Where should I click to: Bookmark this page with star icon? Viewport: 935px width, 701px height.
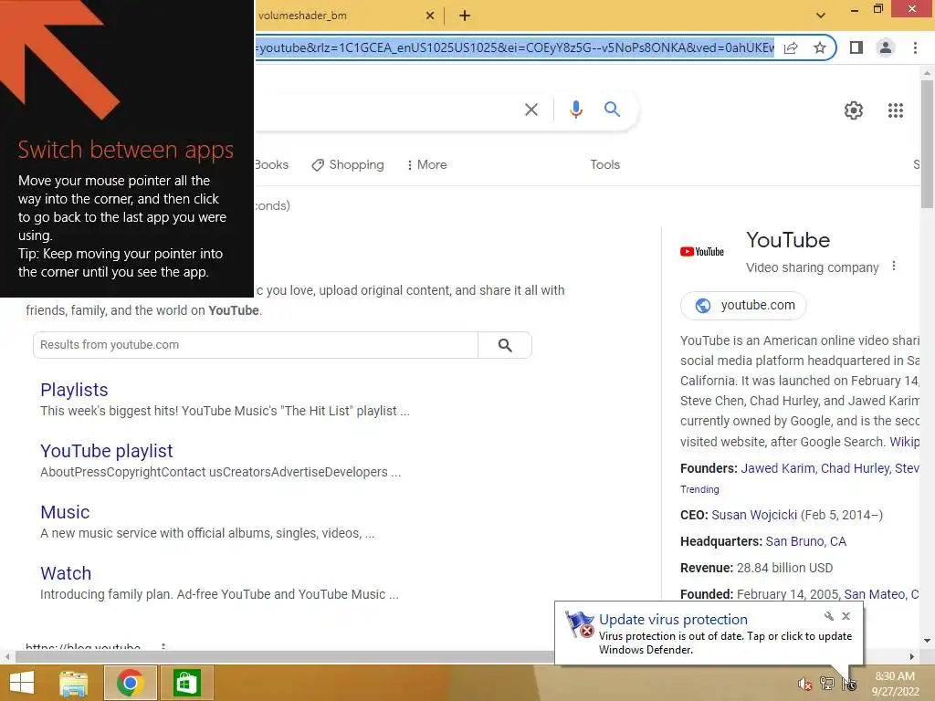(x=820, y=47)
